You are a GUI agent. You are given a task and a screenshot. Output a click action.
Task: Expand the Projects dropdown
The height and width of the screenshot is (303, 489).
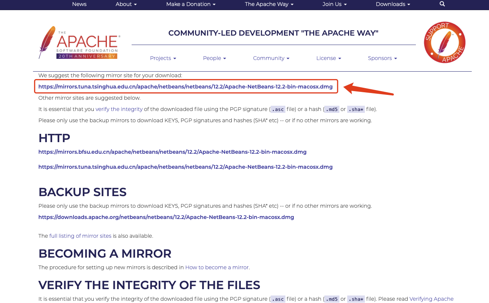(x=163, y=58)
